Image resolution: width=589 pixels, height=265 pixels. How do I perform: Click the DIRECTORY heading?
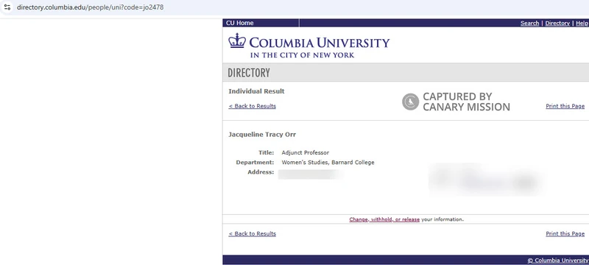[x=249, y=73]
